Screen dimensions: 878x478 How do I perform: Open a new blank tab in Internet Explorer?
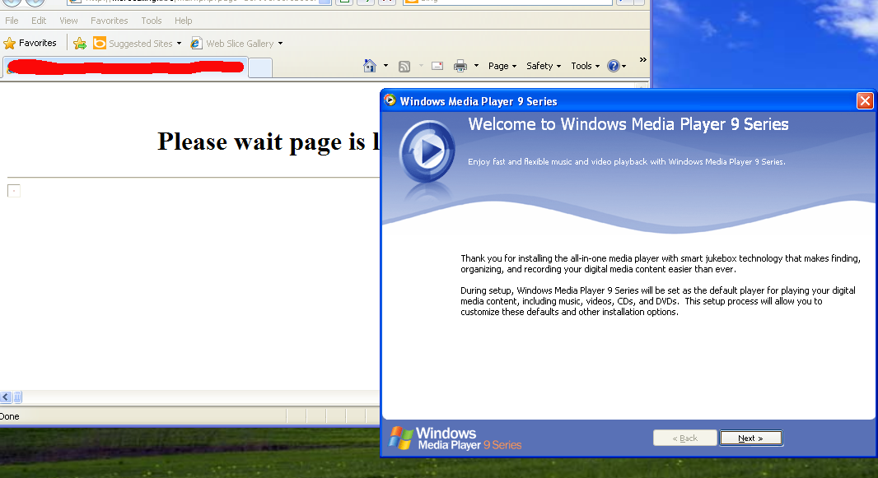pyautogui.click(x=259, y=67)
